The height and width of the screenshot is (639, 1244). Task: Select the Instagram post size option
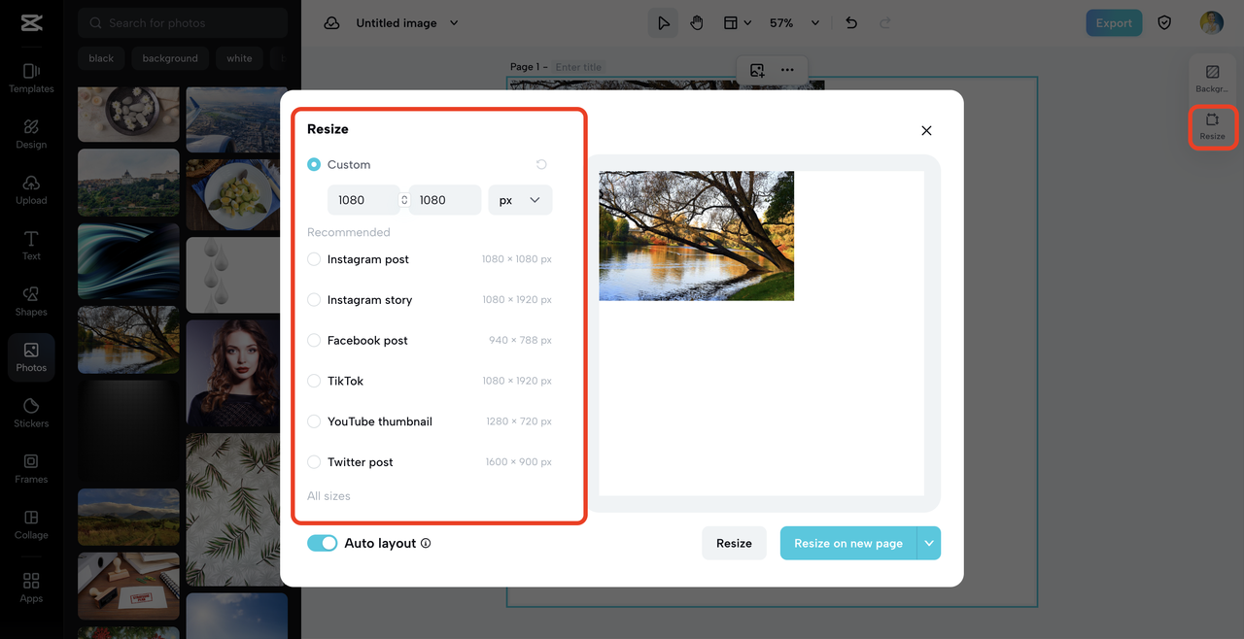[430, 259]
